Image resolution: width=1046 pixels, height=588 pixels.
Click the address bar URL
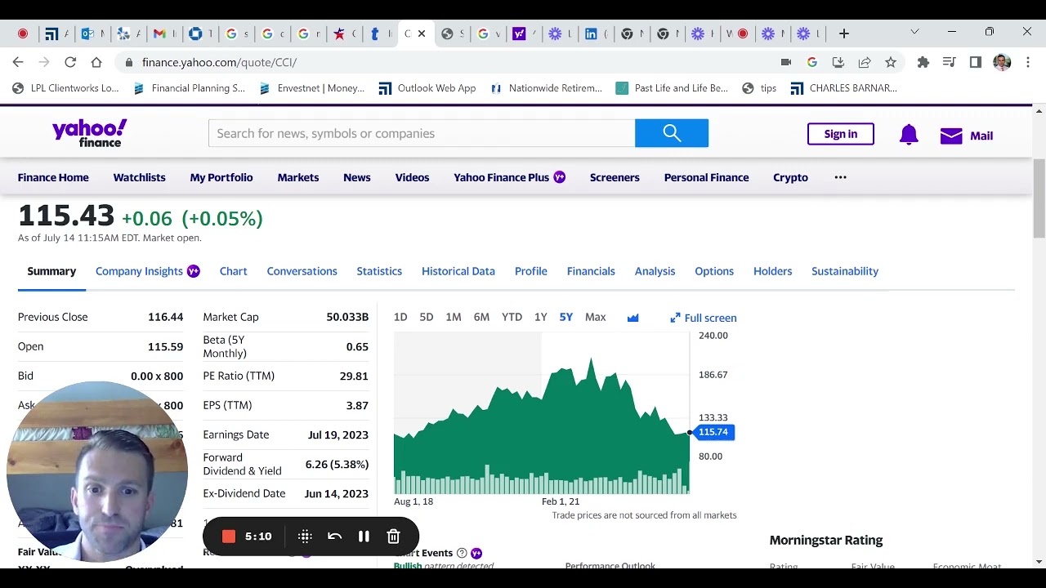tap(219, 62)
